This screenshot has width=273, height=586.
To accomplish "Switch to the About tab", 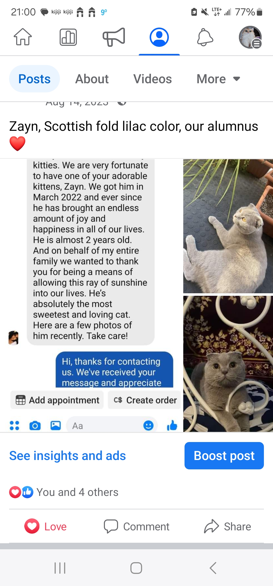I will (x=92, y=79).
